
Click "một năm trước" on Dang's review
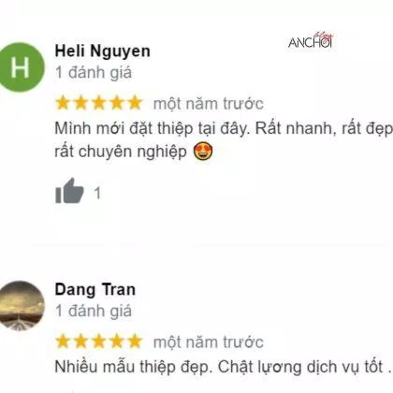(209, 342)
